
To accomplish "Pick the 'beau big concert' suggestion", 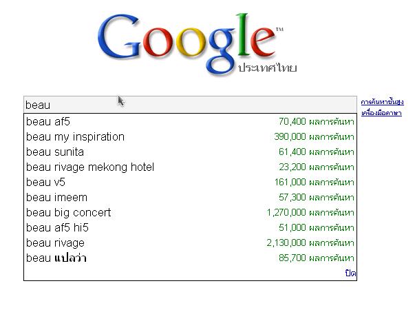I will [190, 212].
